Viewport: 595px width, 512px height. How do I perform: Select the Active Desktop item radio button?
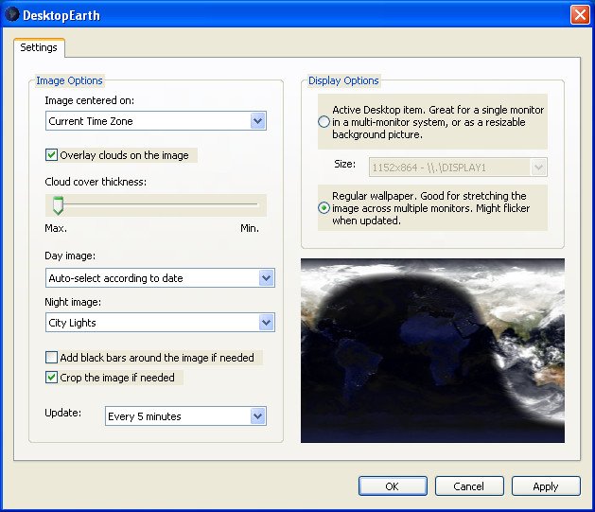coord(324,122)
